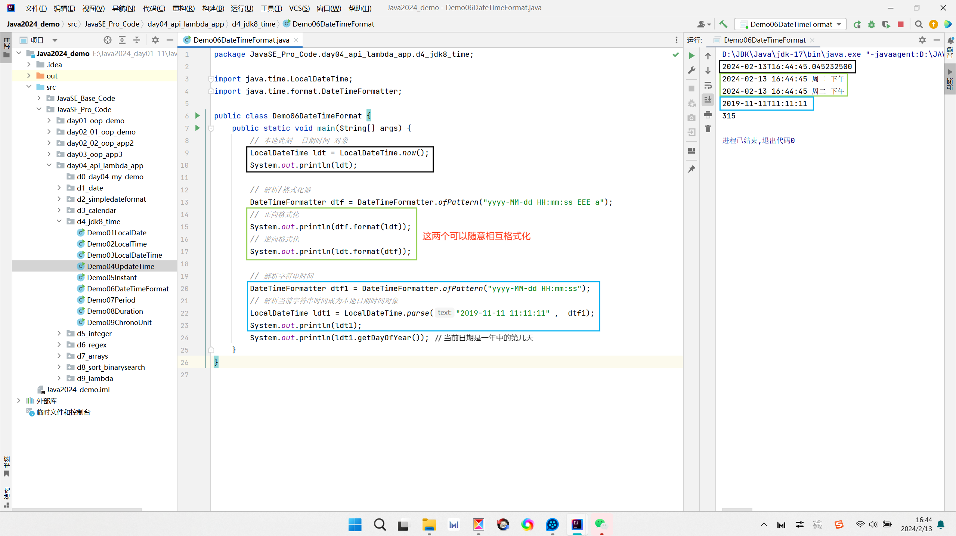The image size is (956, 536).
Task: Click the Clear All trash icon in console
Action: pos(708,129)
